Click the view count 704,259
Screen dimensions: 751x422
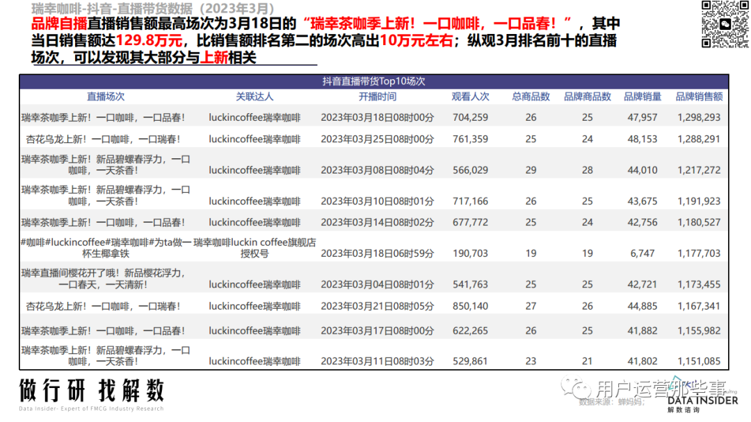(470, 117)
